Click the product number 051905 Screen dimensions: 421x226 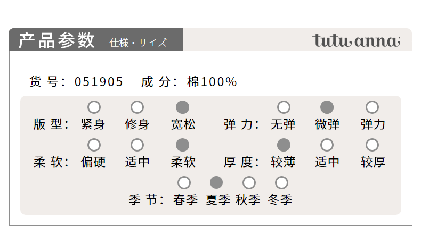pos(99,82)
